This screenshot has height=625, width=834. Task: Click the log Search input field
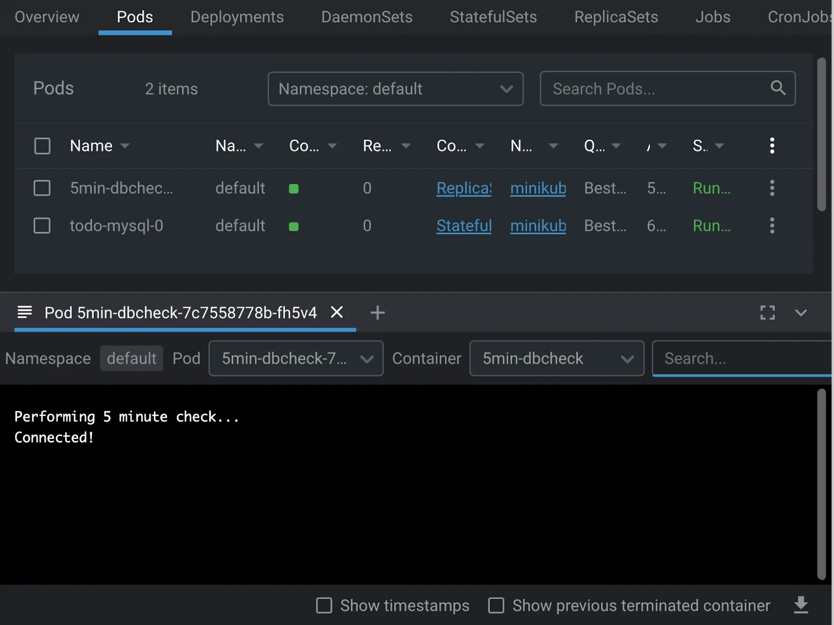(x=743, y=358)
